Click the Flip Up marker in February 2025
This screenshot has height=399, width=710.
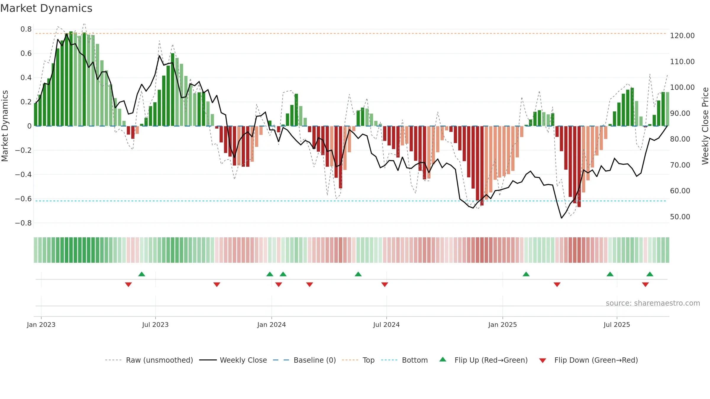[x=526, y=274]
